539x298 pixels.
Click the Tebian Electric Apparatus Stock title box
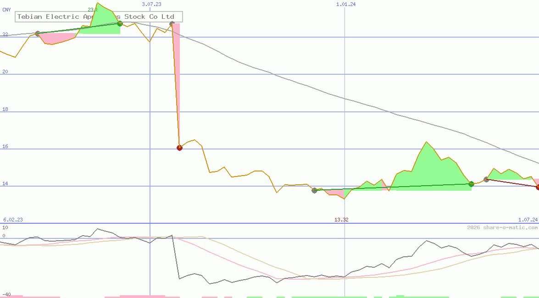99,17
